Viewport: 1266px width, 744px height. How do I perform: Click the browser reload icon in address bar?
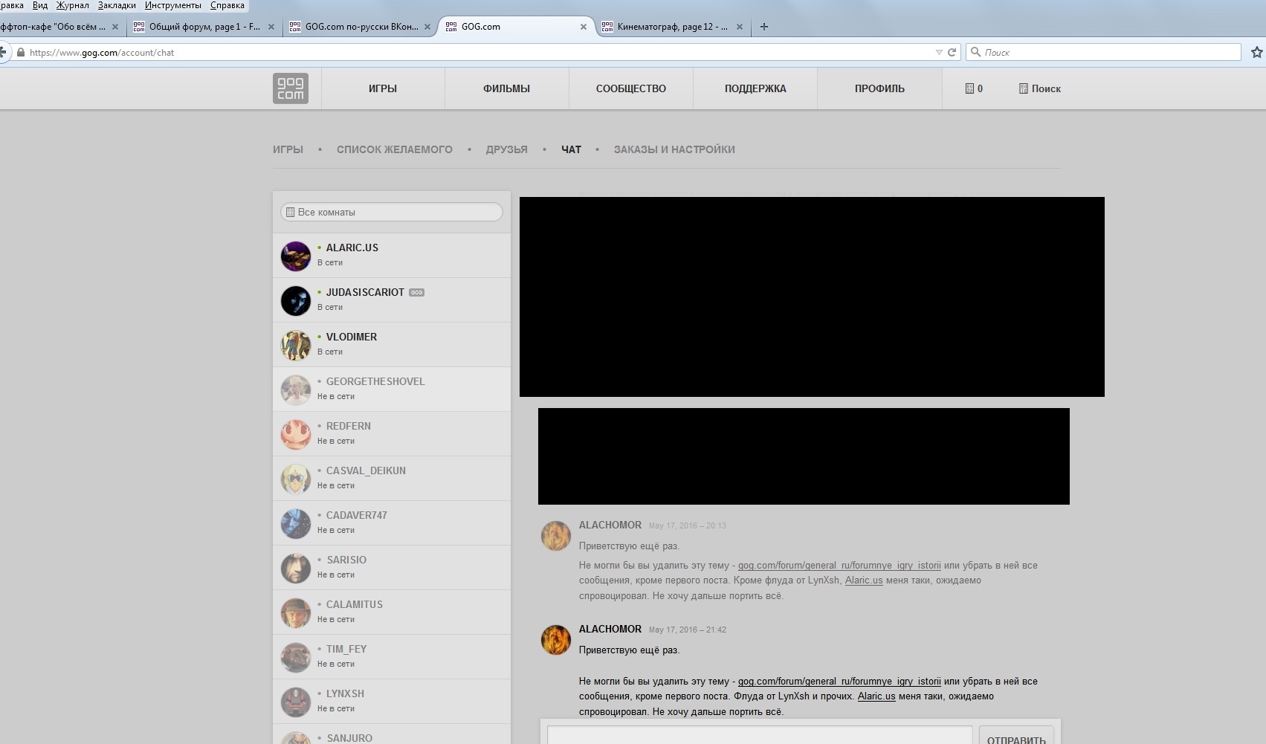(x=952, y=52)
